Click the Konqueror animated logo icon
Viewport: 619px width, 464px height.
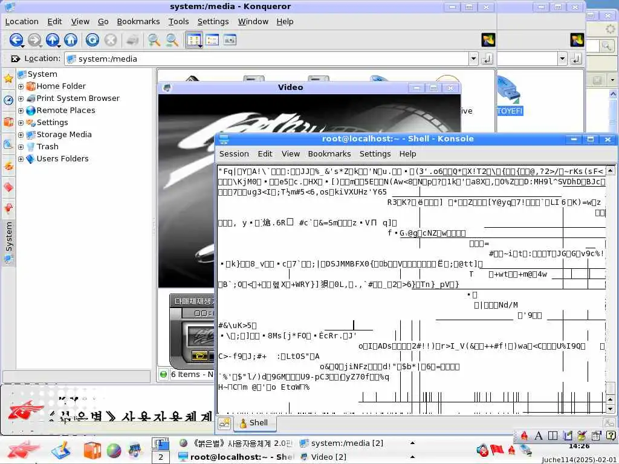coord(488,40)
